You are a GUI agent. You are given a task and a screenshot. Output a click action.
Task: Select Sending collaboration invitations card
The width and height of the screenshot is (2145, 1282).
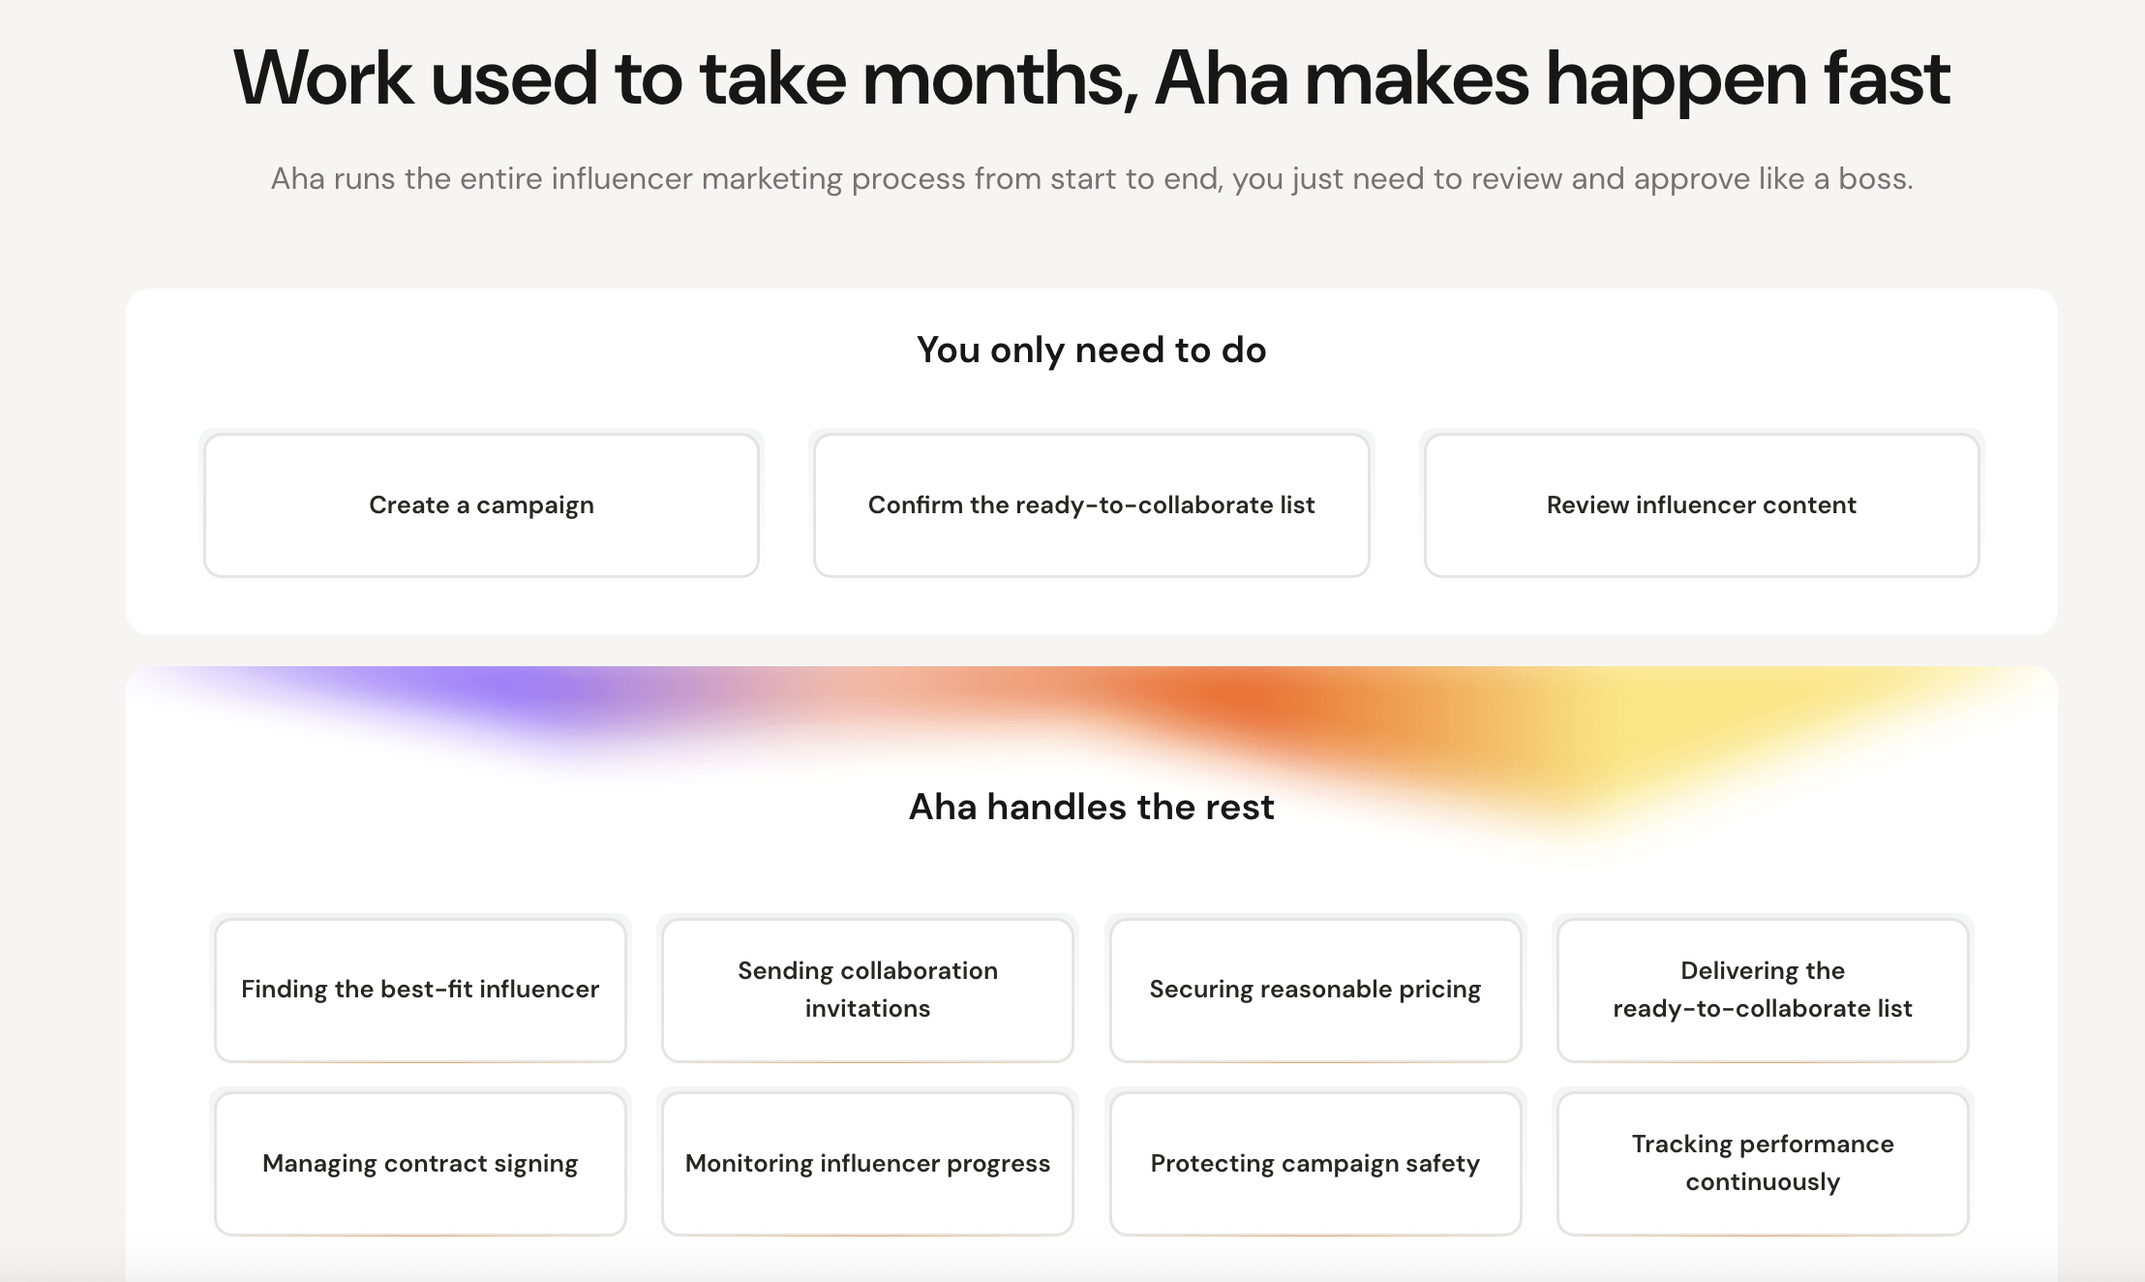click(x=867, y=990)
